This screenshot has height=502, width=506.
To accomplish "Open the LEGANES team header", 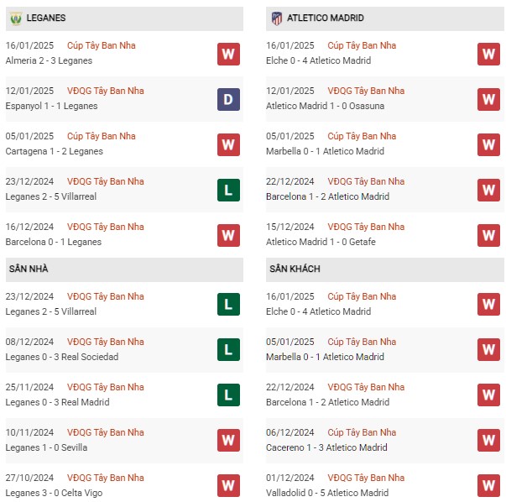I will 124,18.
